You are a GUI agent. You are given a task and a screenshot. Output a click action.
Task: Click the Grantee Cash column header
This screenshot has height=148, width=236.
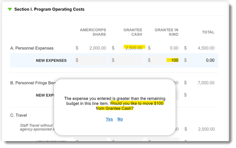point(132,32)
